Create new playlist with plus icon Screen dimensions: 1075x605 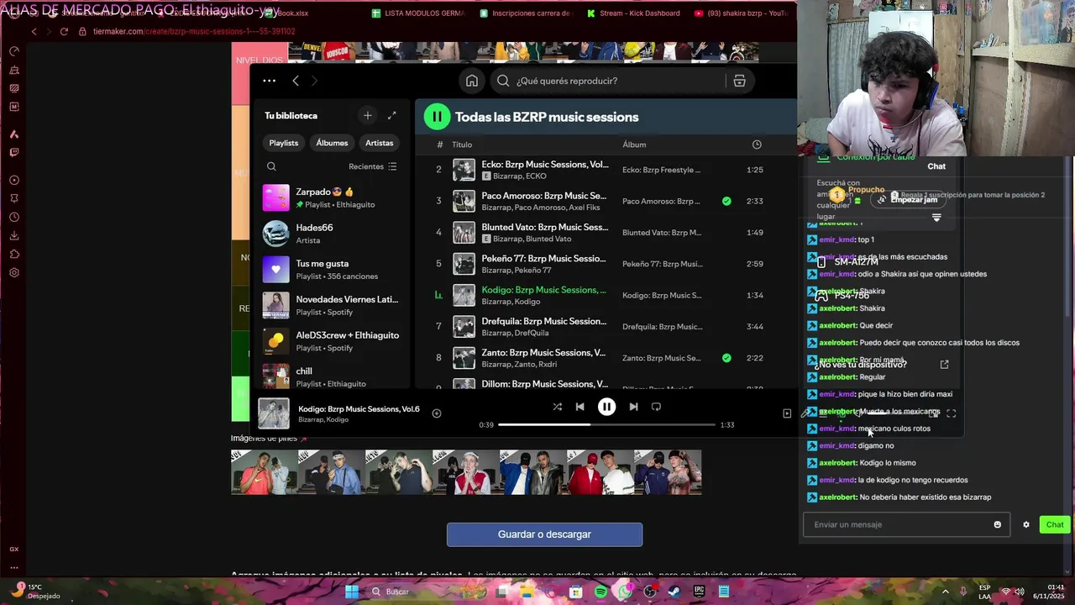pos(367,115)
